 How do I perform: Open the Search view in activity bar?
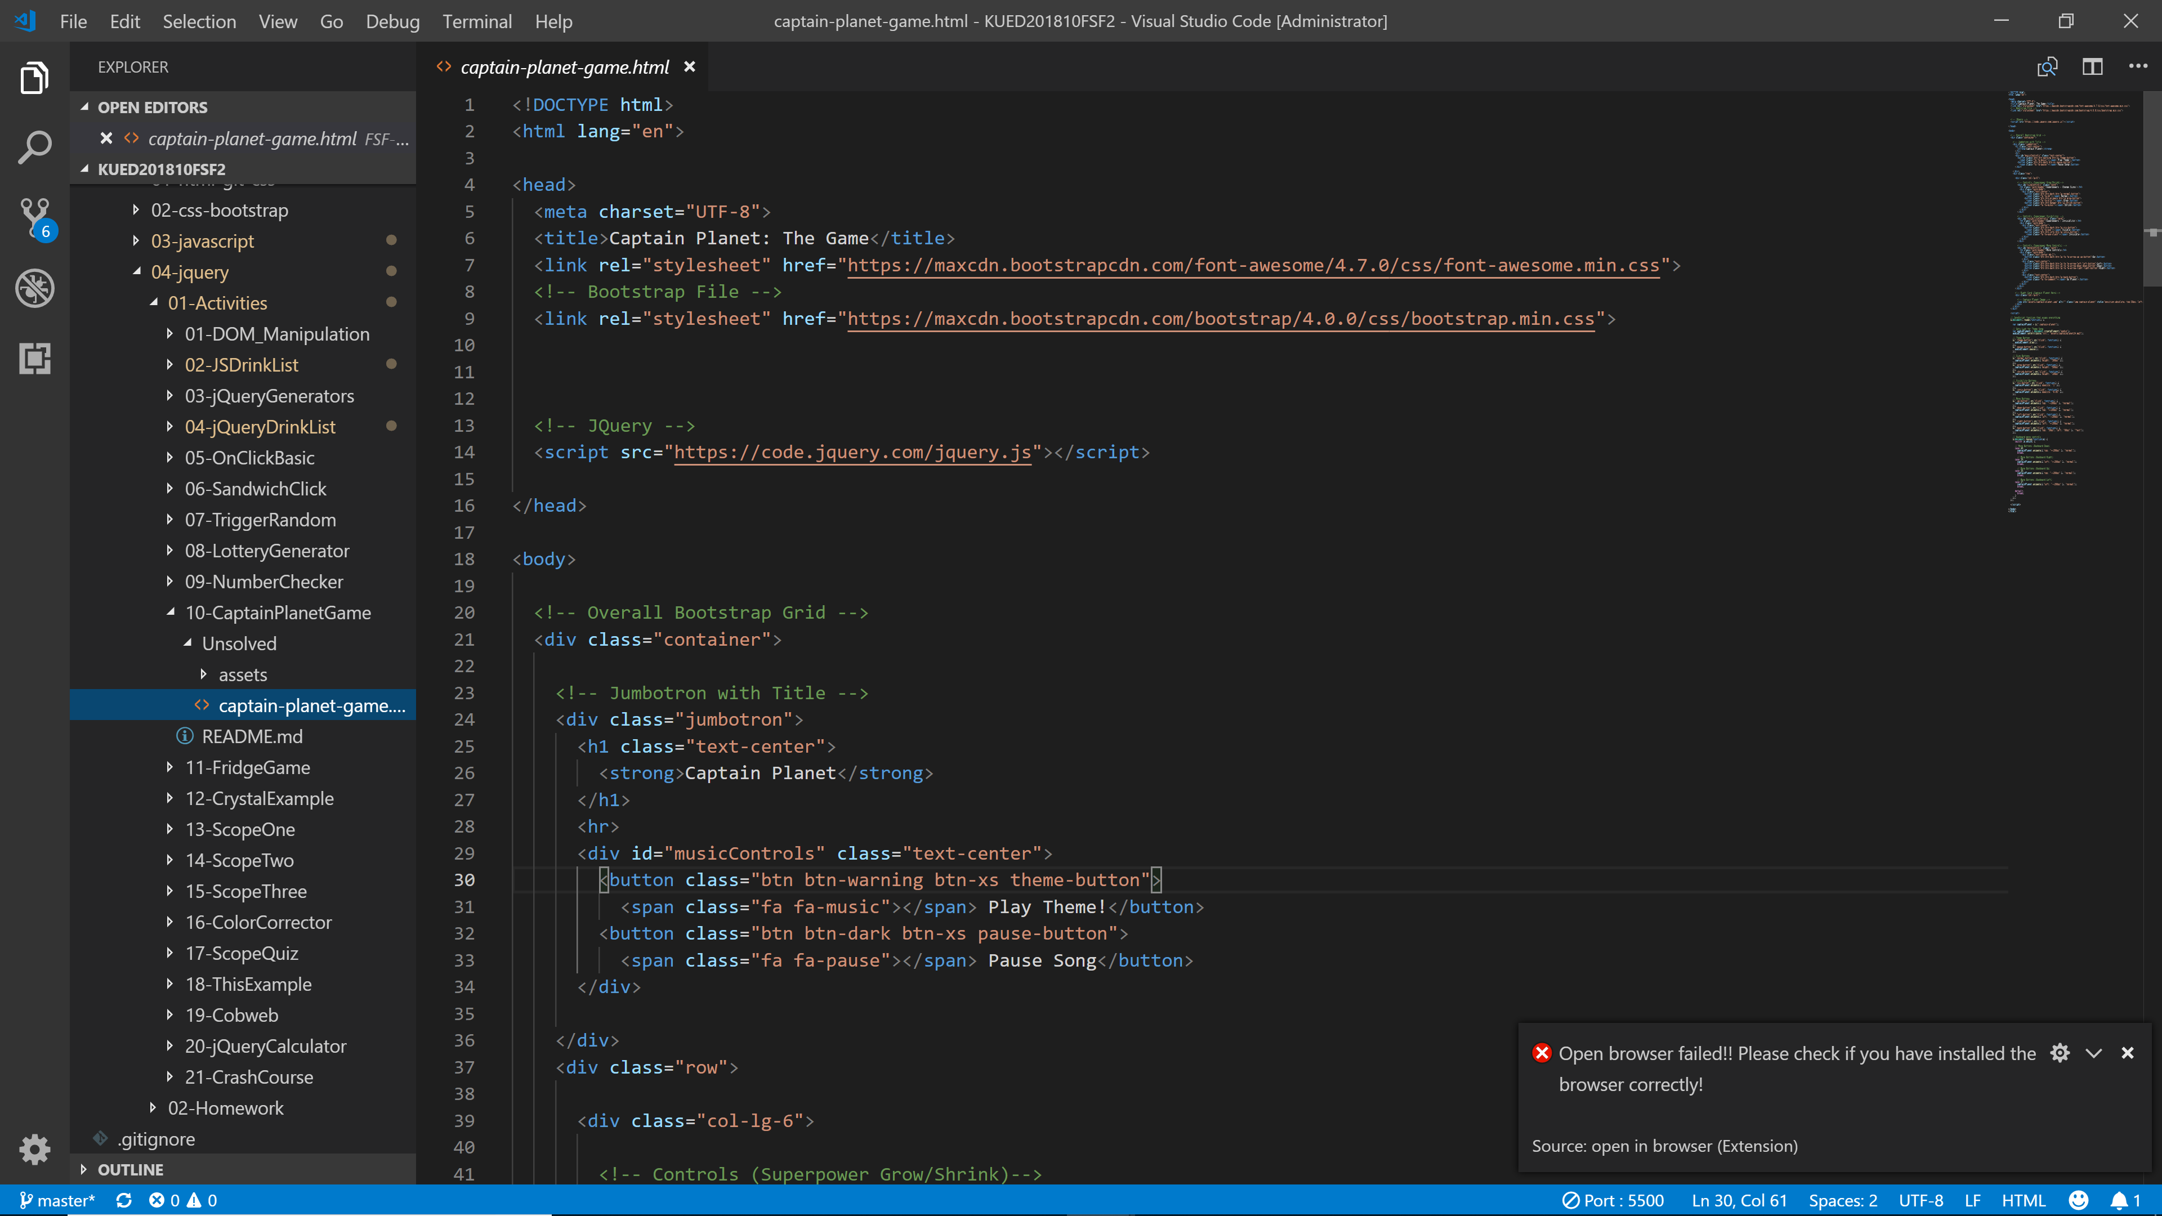[x=34, y=147]
